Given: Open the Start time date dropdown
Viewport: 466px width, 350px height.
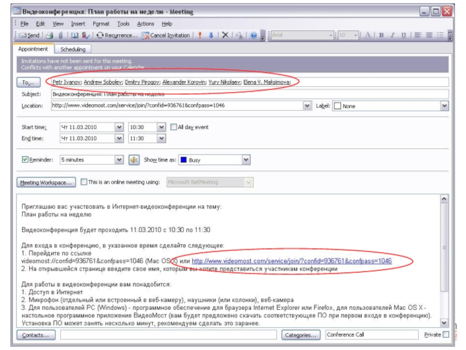Looking at the screenshot, I should tap(119, 127).
